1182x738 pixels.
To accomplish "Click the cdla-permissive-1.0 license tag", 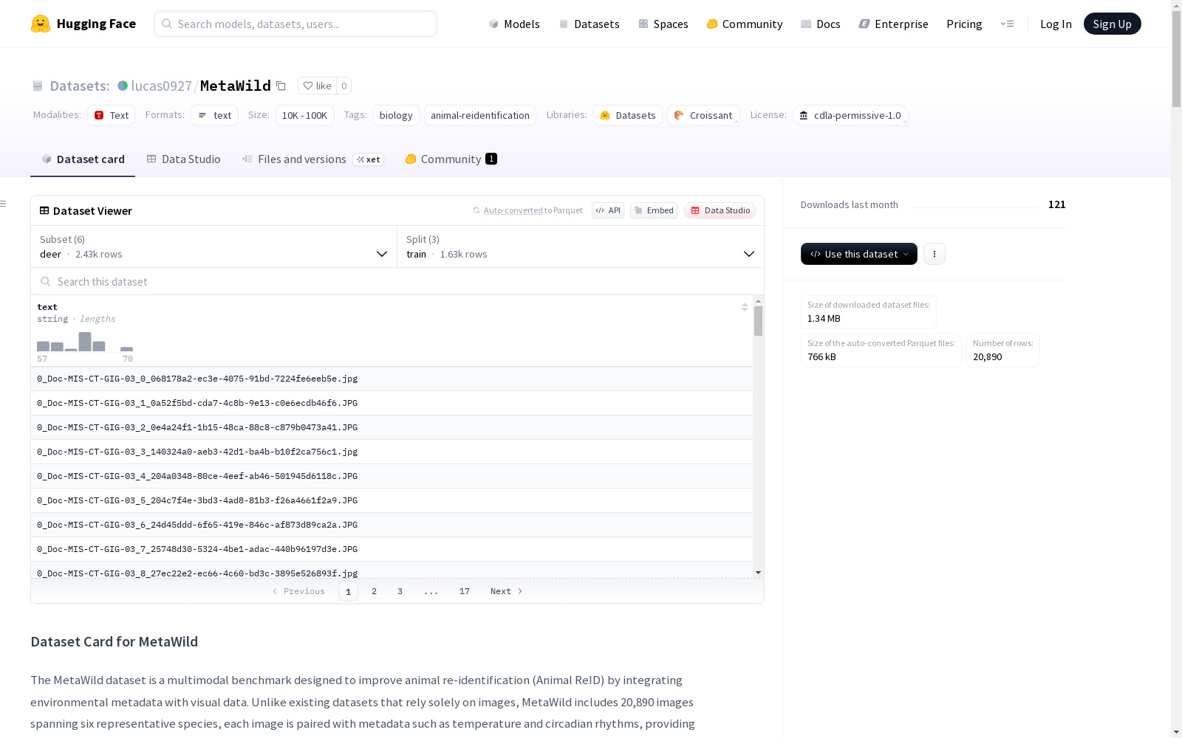I will pos(850,115).
